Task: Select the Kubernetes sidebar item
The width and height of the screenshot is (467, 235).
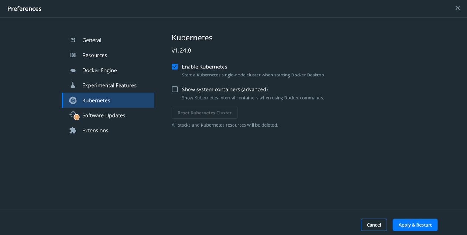Action: point(108,100)
